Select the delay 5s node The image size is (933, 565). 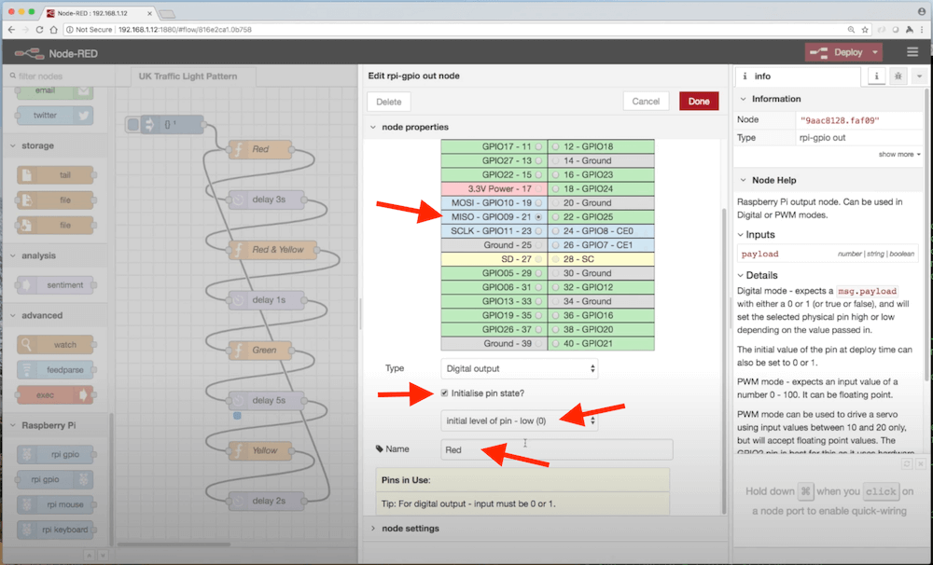coord(267,400)
